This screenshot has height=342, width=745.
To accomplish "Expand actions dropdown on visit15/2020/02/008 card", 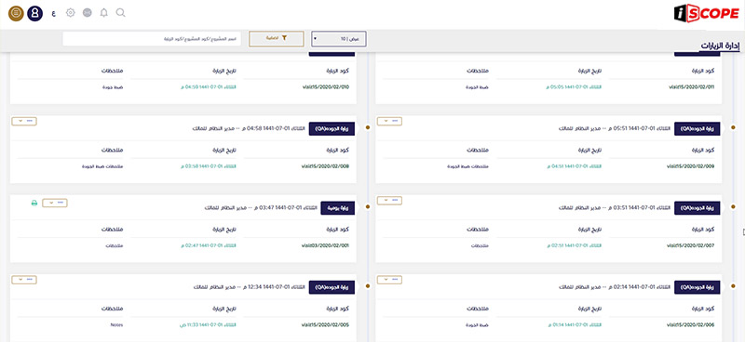I will pyautogui.click(x=24, y=122).
